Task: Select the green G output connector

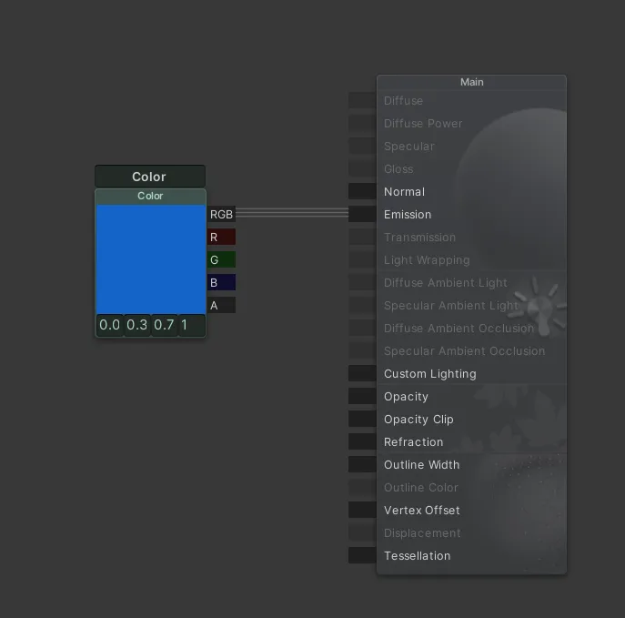Action: [x=221, y=260]
